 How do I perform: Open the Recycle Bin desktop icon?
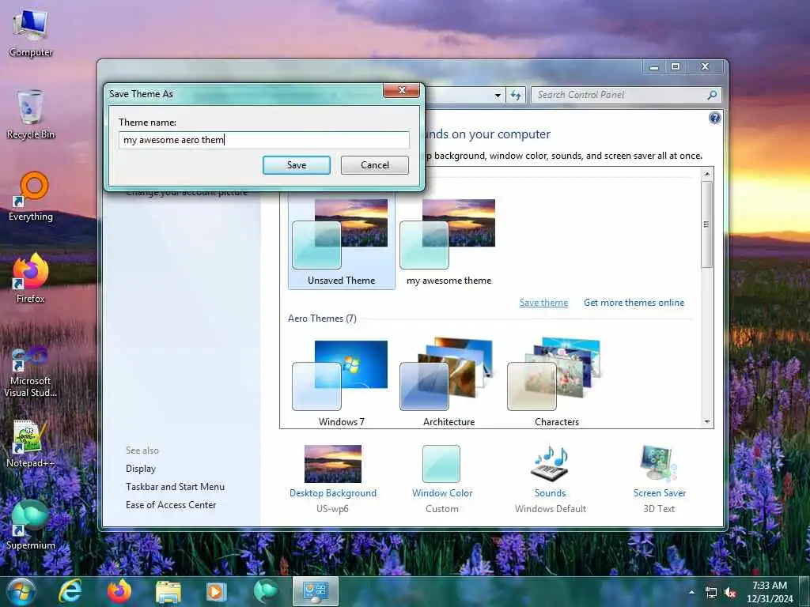pos(31,115)
